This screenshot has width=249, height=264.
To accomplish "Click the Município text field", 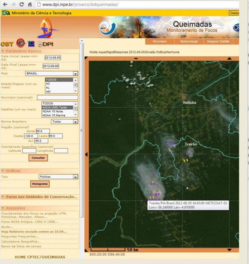I will pos(58,98).
